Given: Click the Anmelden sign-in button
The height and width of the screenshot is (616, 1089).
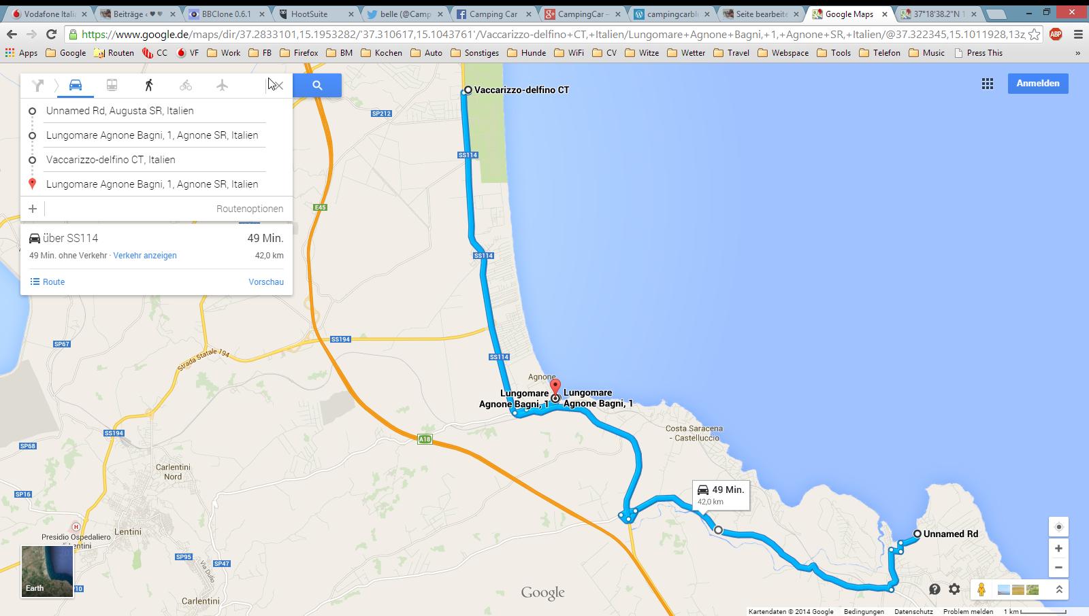Looking at the screenshot, I should 1037,84.
